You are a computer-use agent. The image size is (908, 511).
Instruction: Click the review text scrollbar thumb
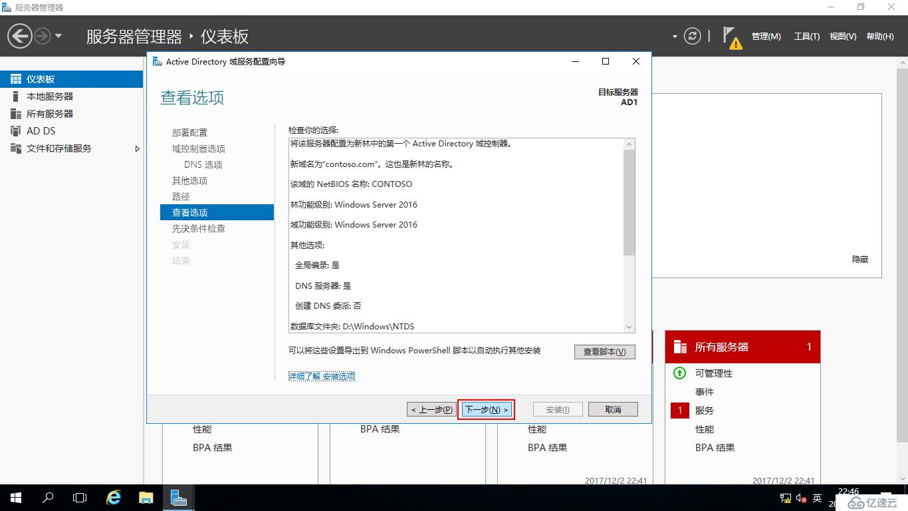(x=629, y=202)
